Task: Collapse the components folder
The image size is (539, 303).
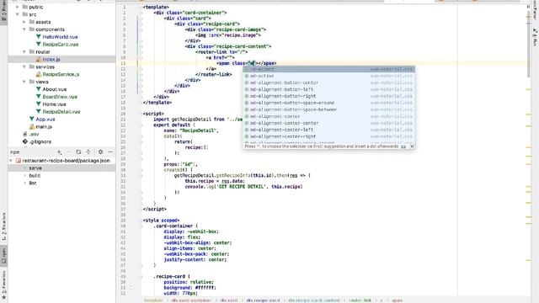Action: point(24,29)
